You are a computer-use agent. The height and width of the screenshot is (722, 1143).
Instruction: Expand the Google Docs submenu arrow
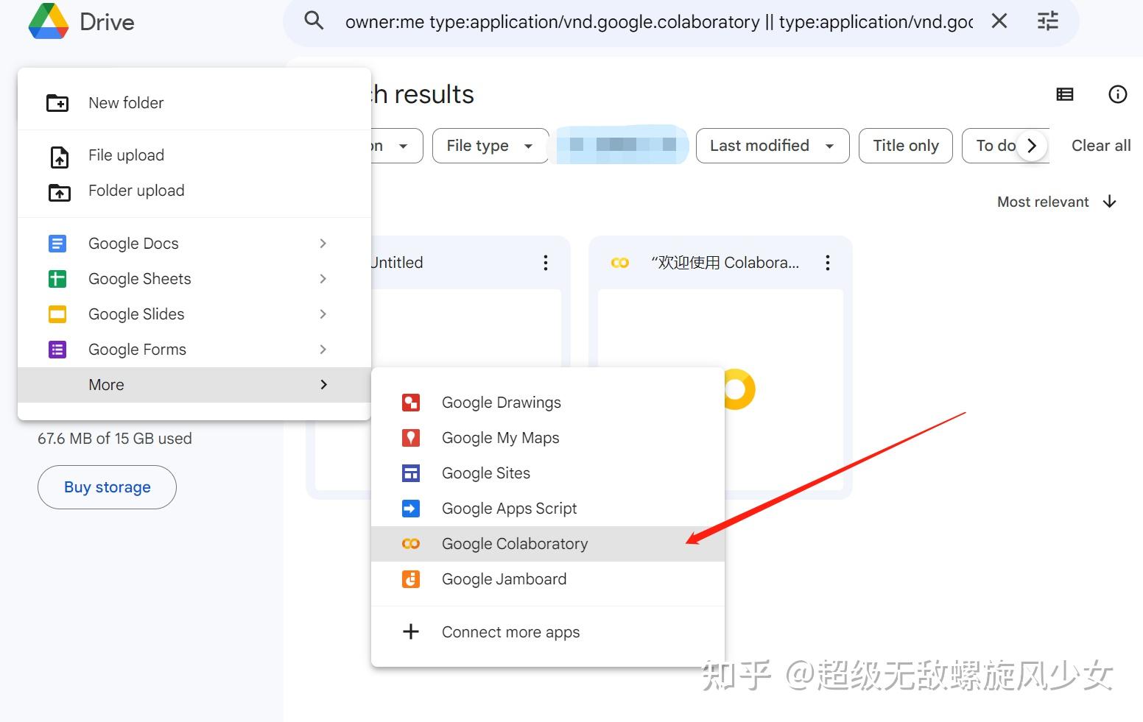click(323, 243)
